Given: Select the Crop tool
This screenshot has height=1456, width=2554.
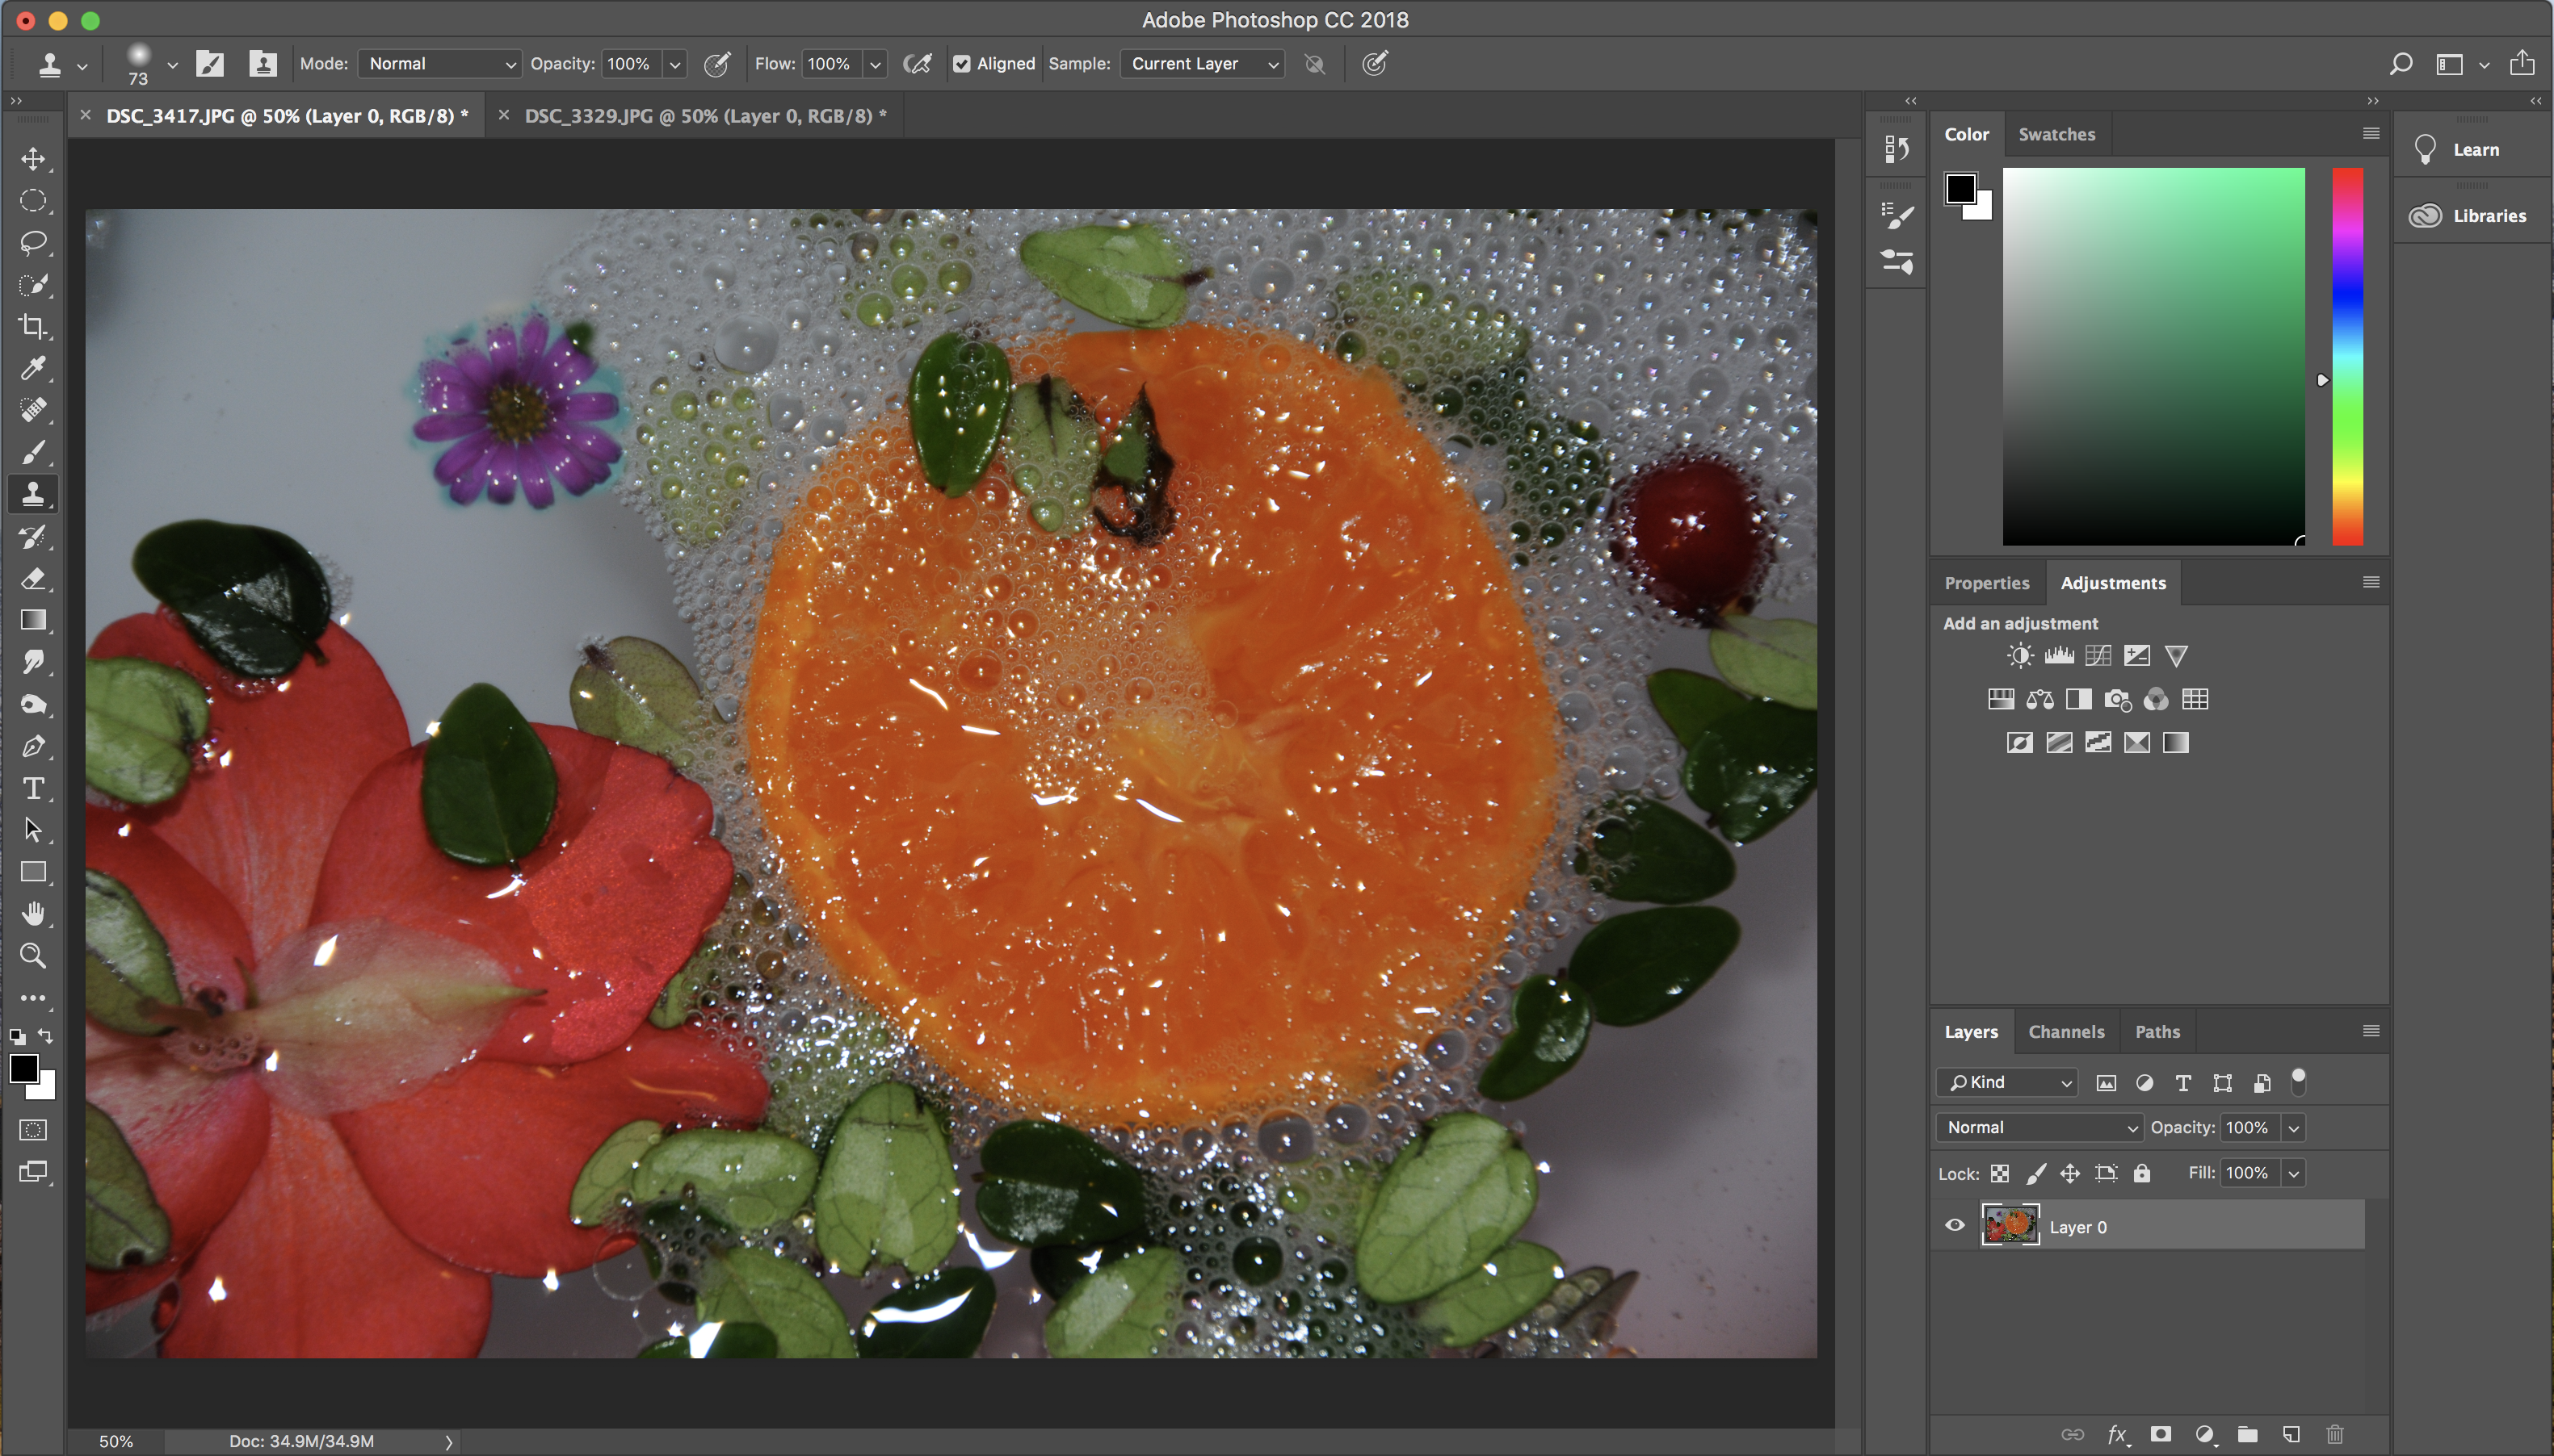Looking at the screenshot, I should 33,327.
